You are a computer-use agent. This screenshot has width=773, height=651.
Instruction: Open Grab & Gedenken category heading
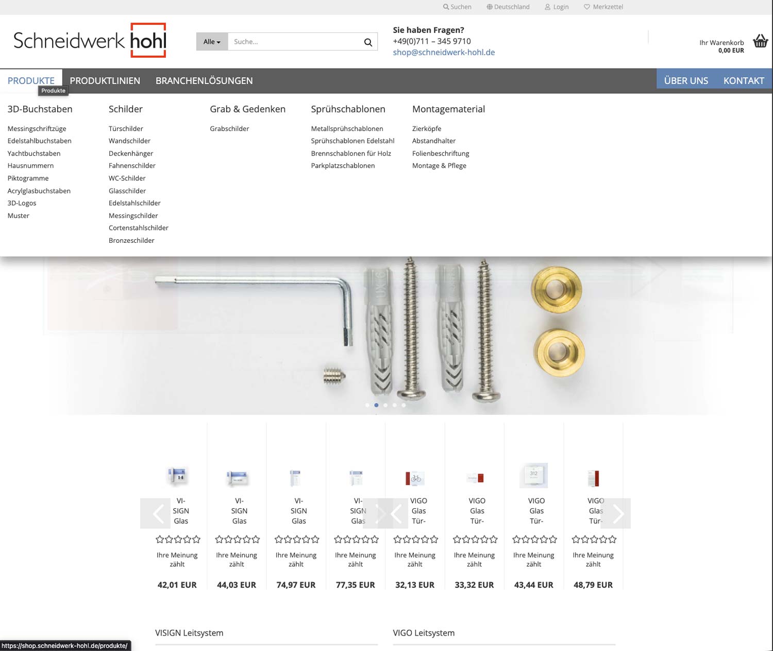coord(247,109)
